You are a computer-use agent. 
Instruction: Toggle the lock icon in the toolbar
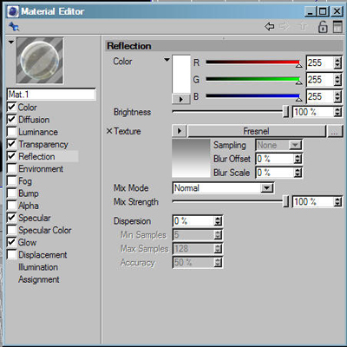[x=323, y=27]
